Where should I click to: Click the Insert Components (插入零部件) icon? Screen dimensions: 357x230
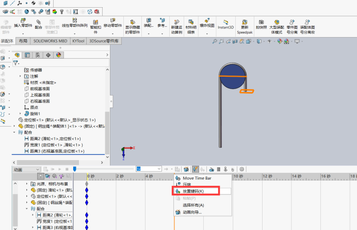click(23, 21)
